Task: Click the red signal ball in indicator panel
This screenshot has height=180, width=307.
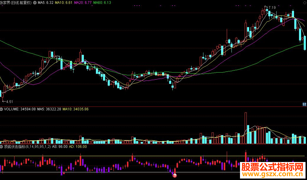Action: 175,176
